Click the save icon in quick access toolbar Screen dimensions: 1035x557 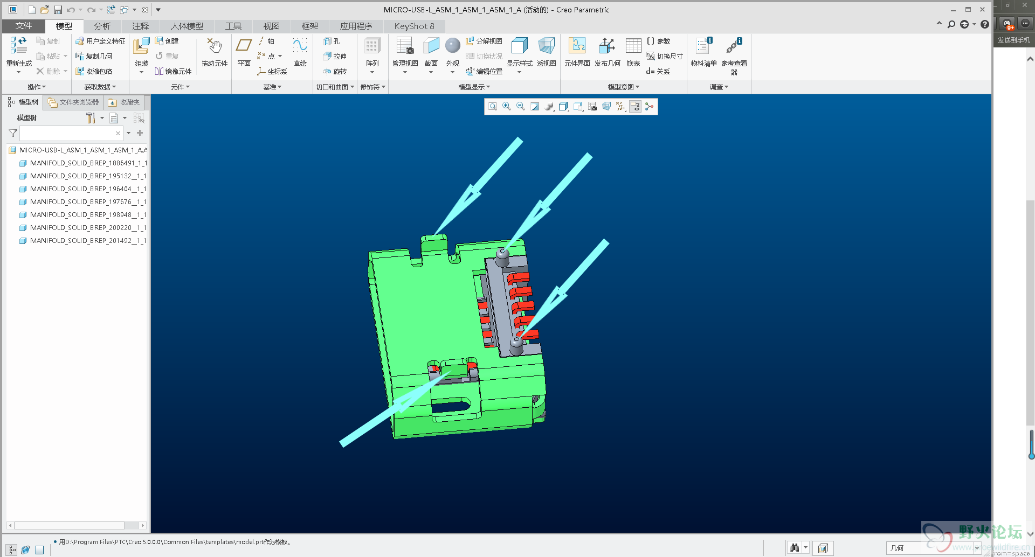(58, 10)
